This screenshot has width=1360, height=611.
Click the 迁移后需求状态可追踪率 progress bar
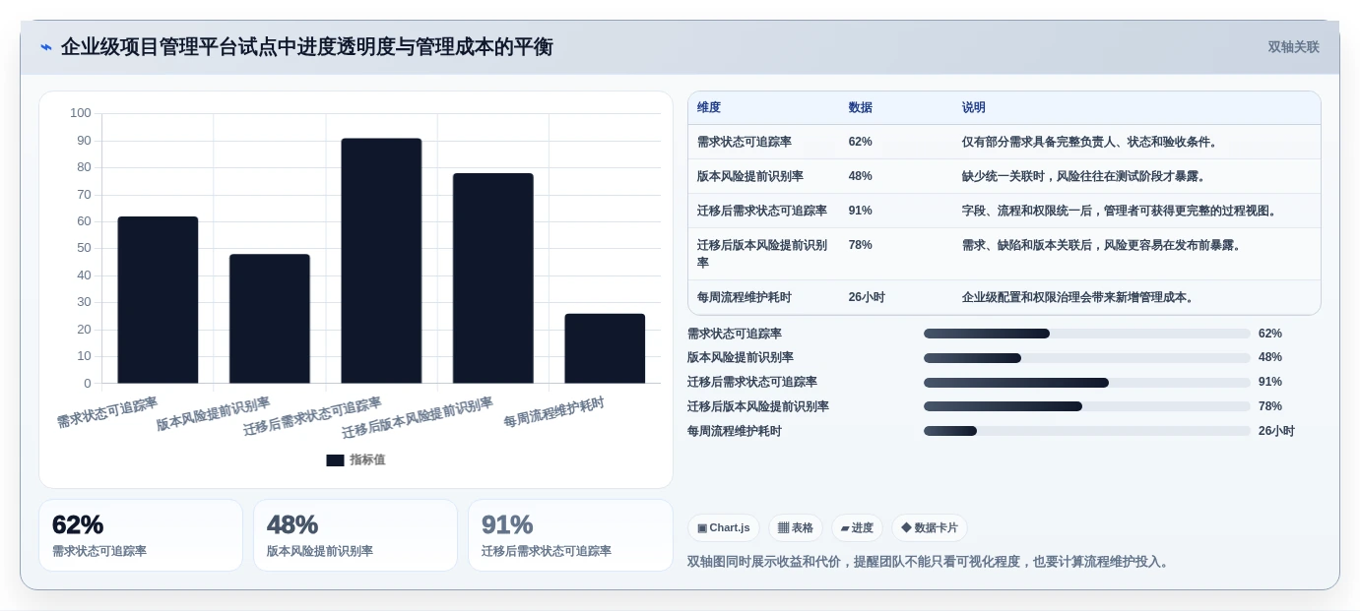[1087, 383]
